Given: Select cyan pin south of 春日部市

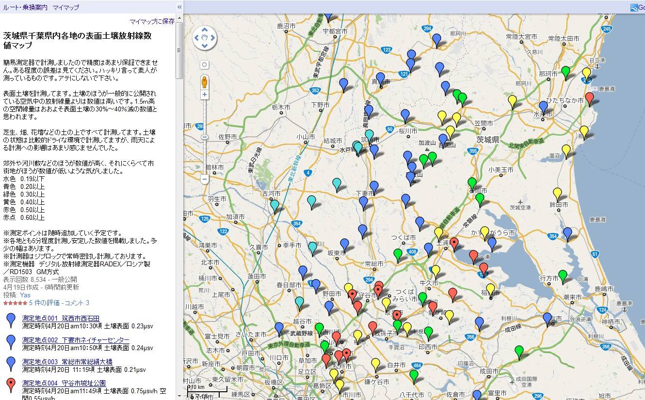Looking at the screenshot, I should [299, 303].
